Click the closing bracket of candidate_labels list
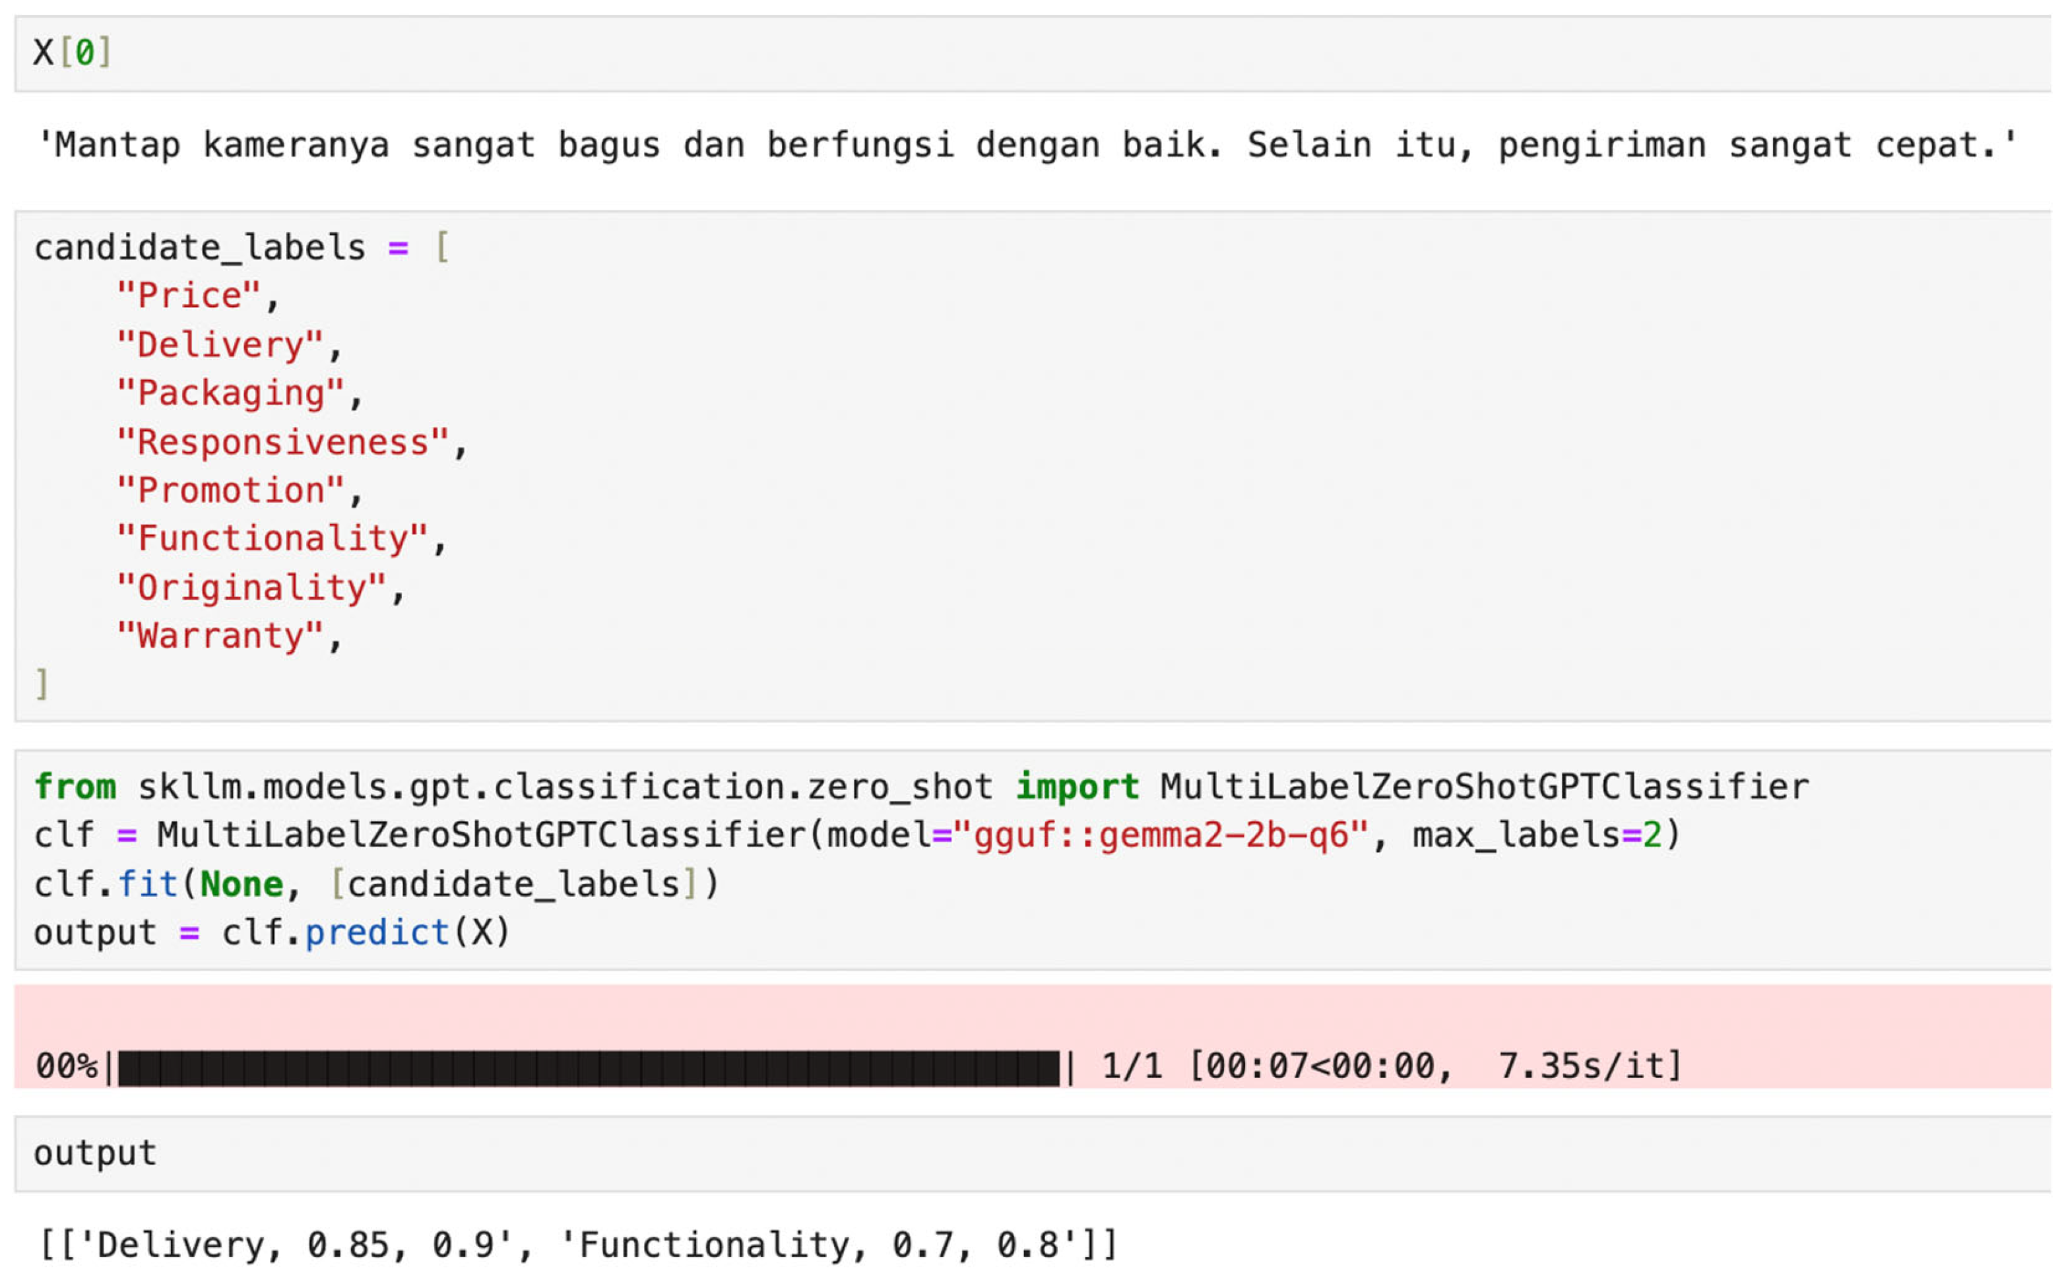Screen dimensions: 2064x1284 click(42, 684)
